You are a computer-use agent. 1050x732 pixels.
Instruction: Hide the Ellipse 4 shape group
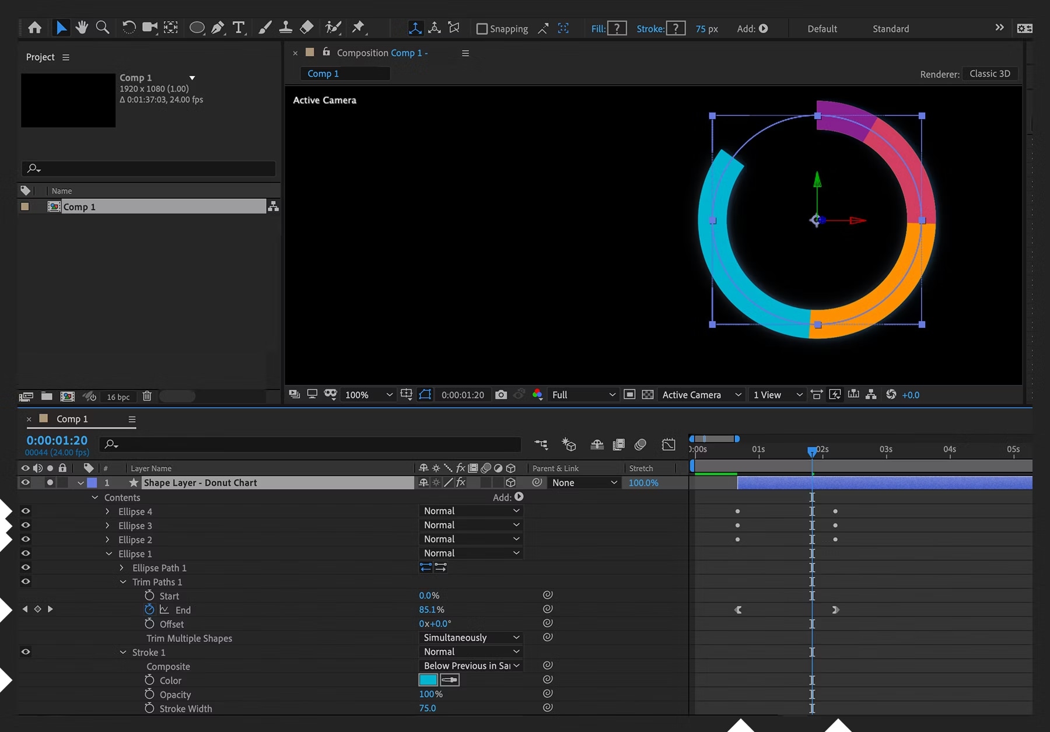[x=25, y=511]
